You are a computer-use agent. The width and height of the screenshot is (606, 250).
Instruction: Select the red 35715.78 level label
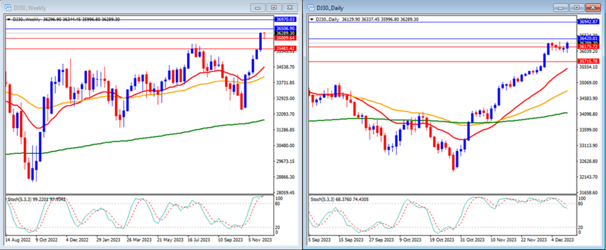(x=589, y=61)
